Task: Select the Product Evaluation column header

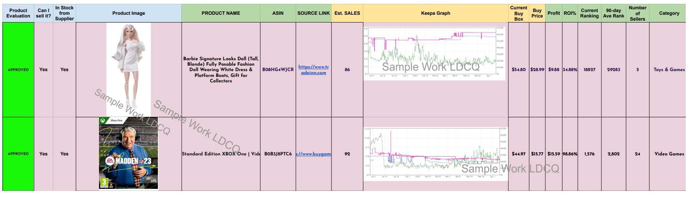Action: point(18,13)
